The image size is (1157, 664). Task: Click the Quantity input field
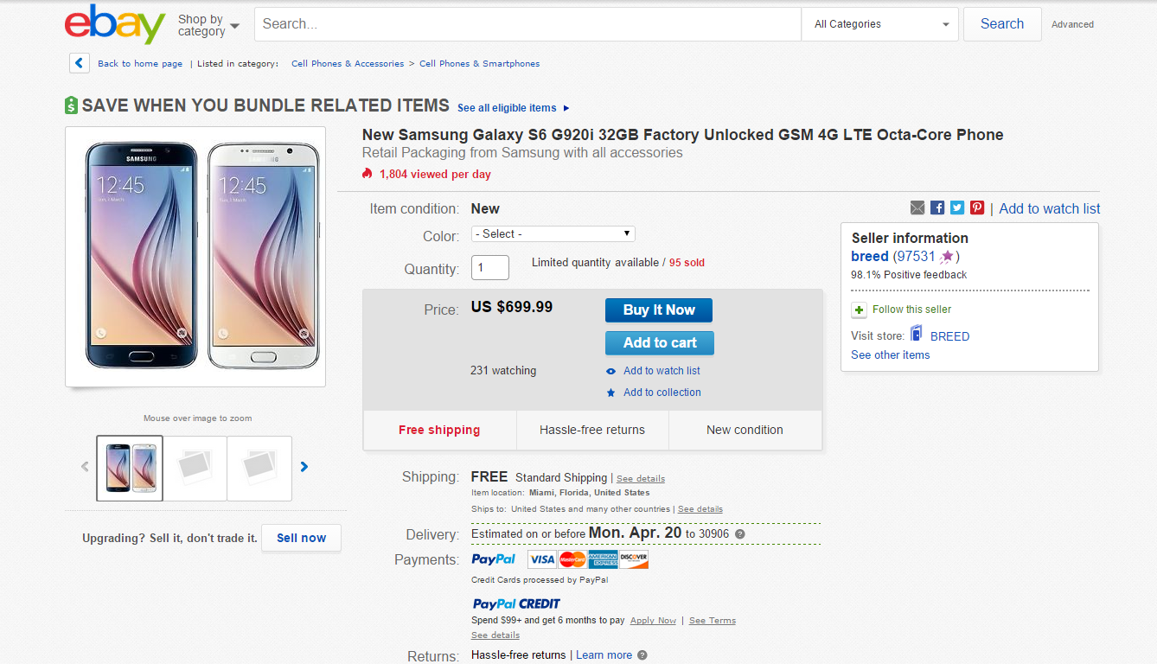click(x=489, y=268)
